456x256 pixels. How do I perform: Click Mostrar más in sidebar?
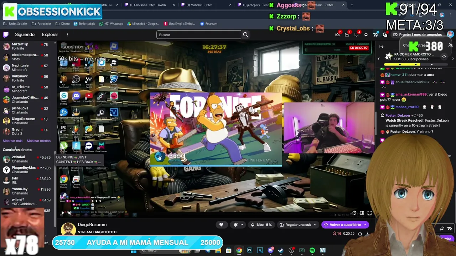pos(12,141)
